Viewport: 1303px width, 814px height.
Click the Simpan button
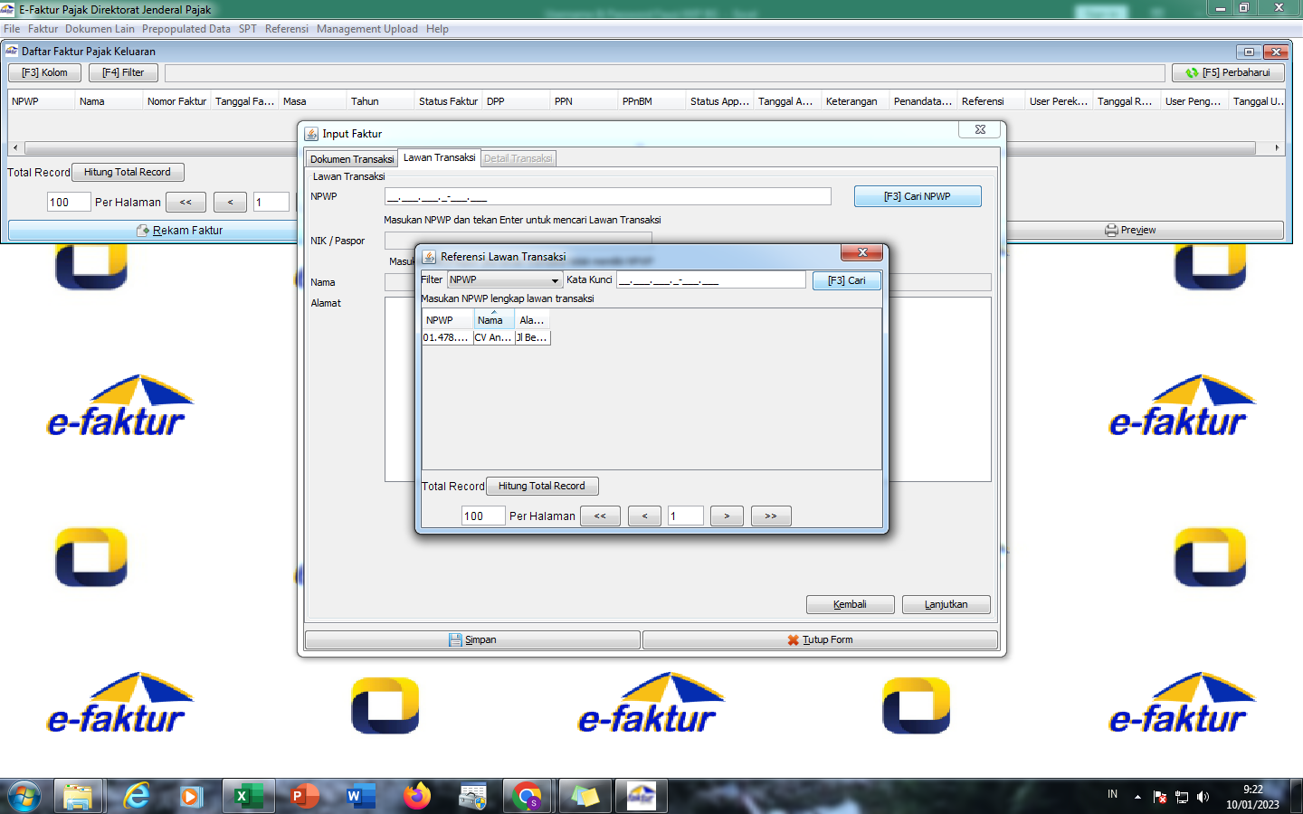(x=472, y=639)
